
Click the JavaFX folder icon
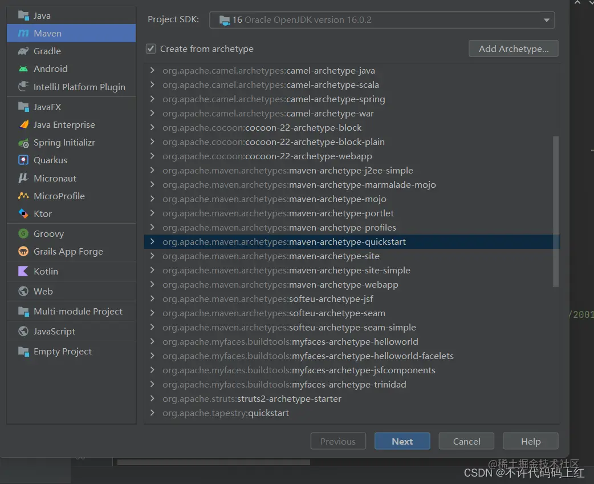coord(23,107)
